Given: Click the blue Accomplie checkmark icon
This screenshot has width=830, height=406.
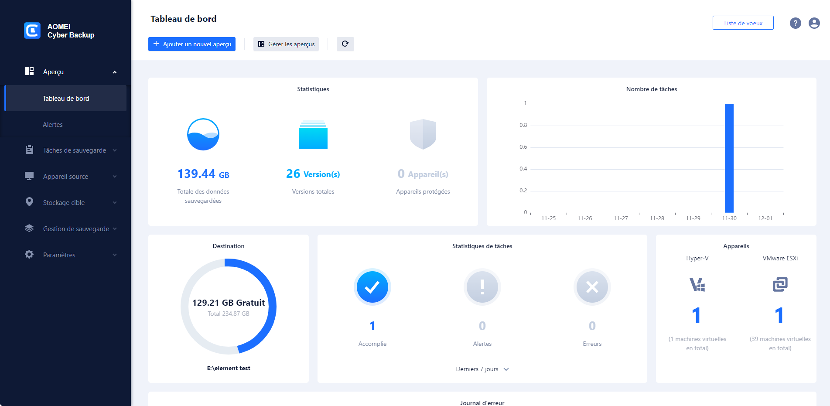Looking at the screenshot, I should (x=372, y=287).
